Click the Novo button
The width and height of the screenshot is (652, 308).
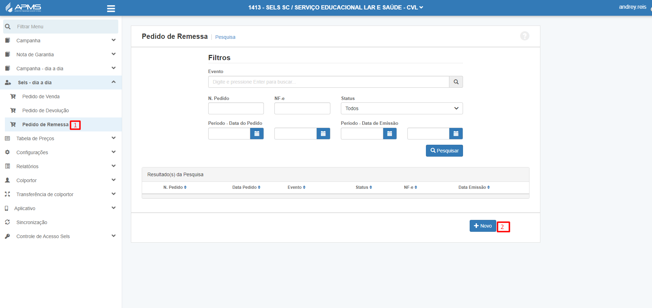point(483,226)
